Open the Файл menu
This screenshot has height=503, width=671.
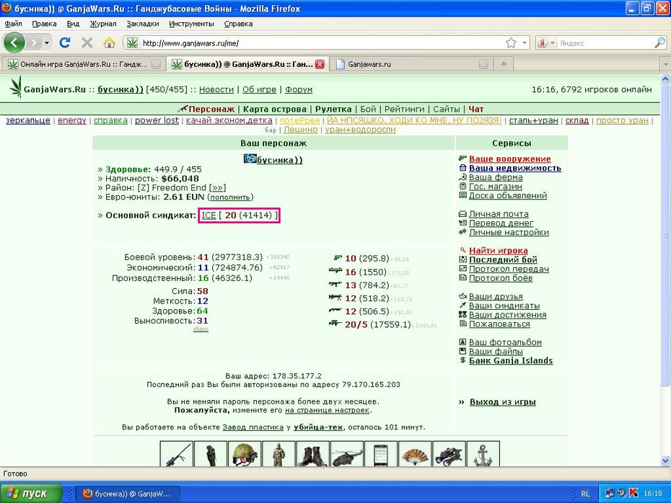pos(13,24)
